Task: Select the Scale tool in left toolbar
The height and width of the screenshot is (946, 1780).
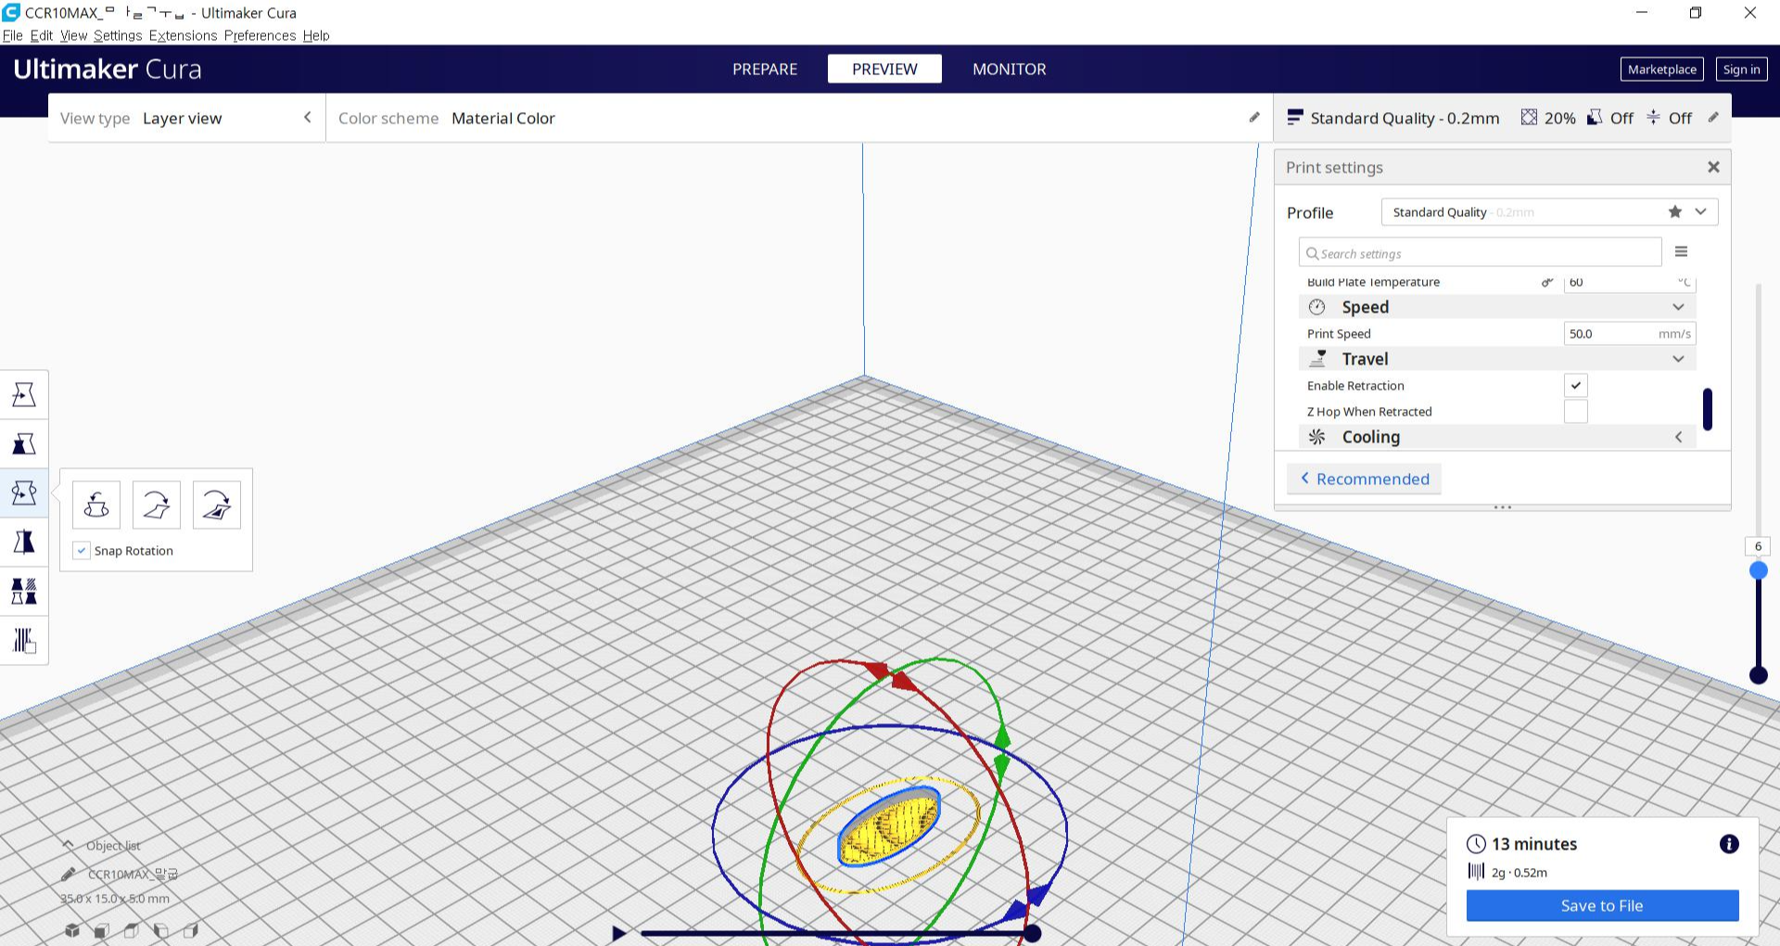Action: point(24,443)
